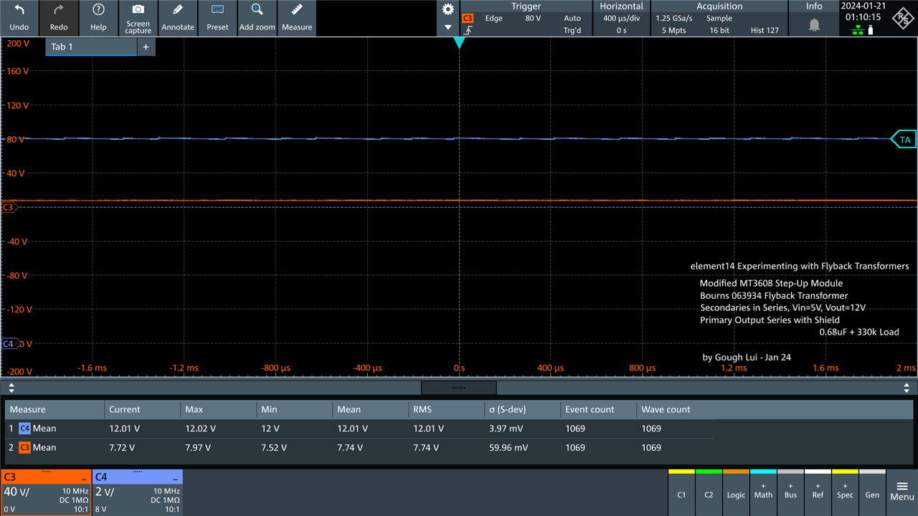918x516 pixels.
Task: Open the Help icon
Action: click(x=99, y=18)
